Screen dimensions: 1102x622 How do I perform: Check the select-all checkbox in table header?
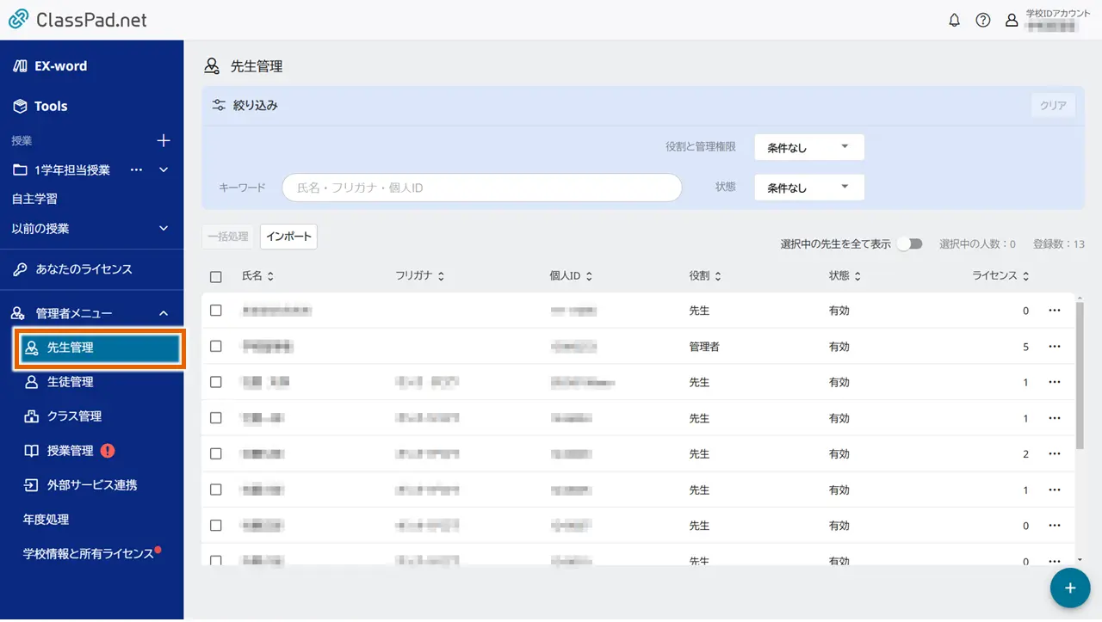click(216, 276)
